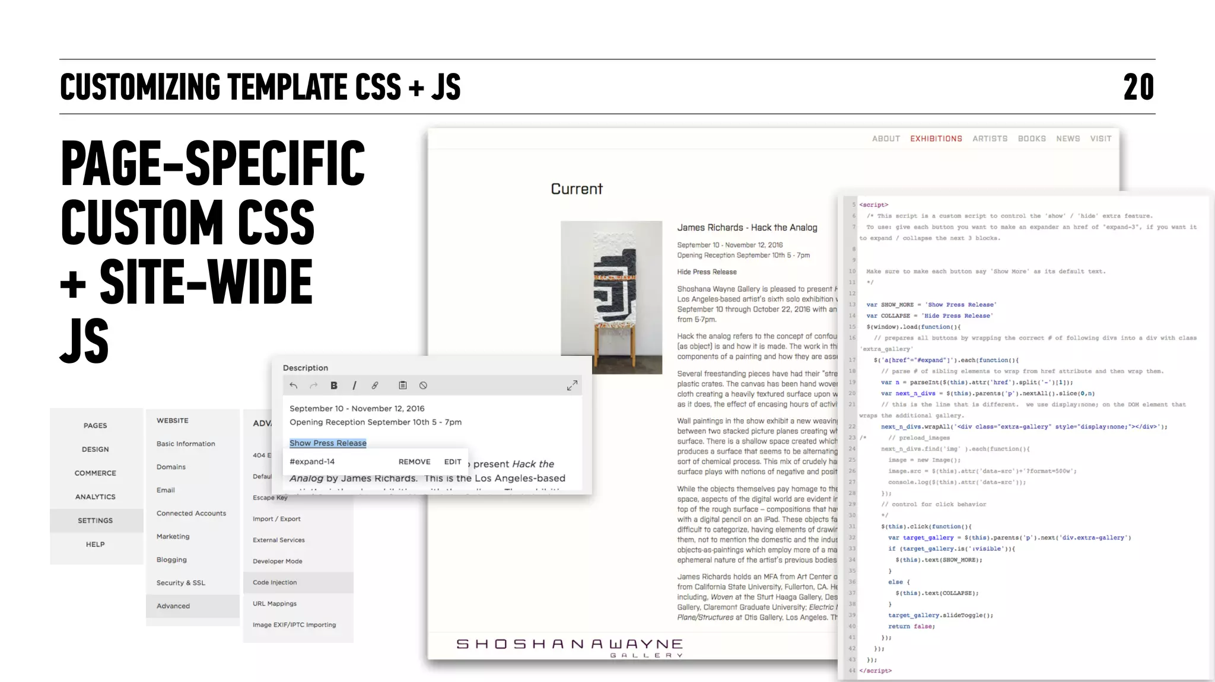Go to BOOKS in gallery site navigation
This screenshot has height=682, width=1215.
[x=1032, y=138]
